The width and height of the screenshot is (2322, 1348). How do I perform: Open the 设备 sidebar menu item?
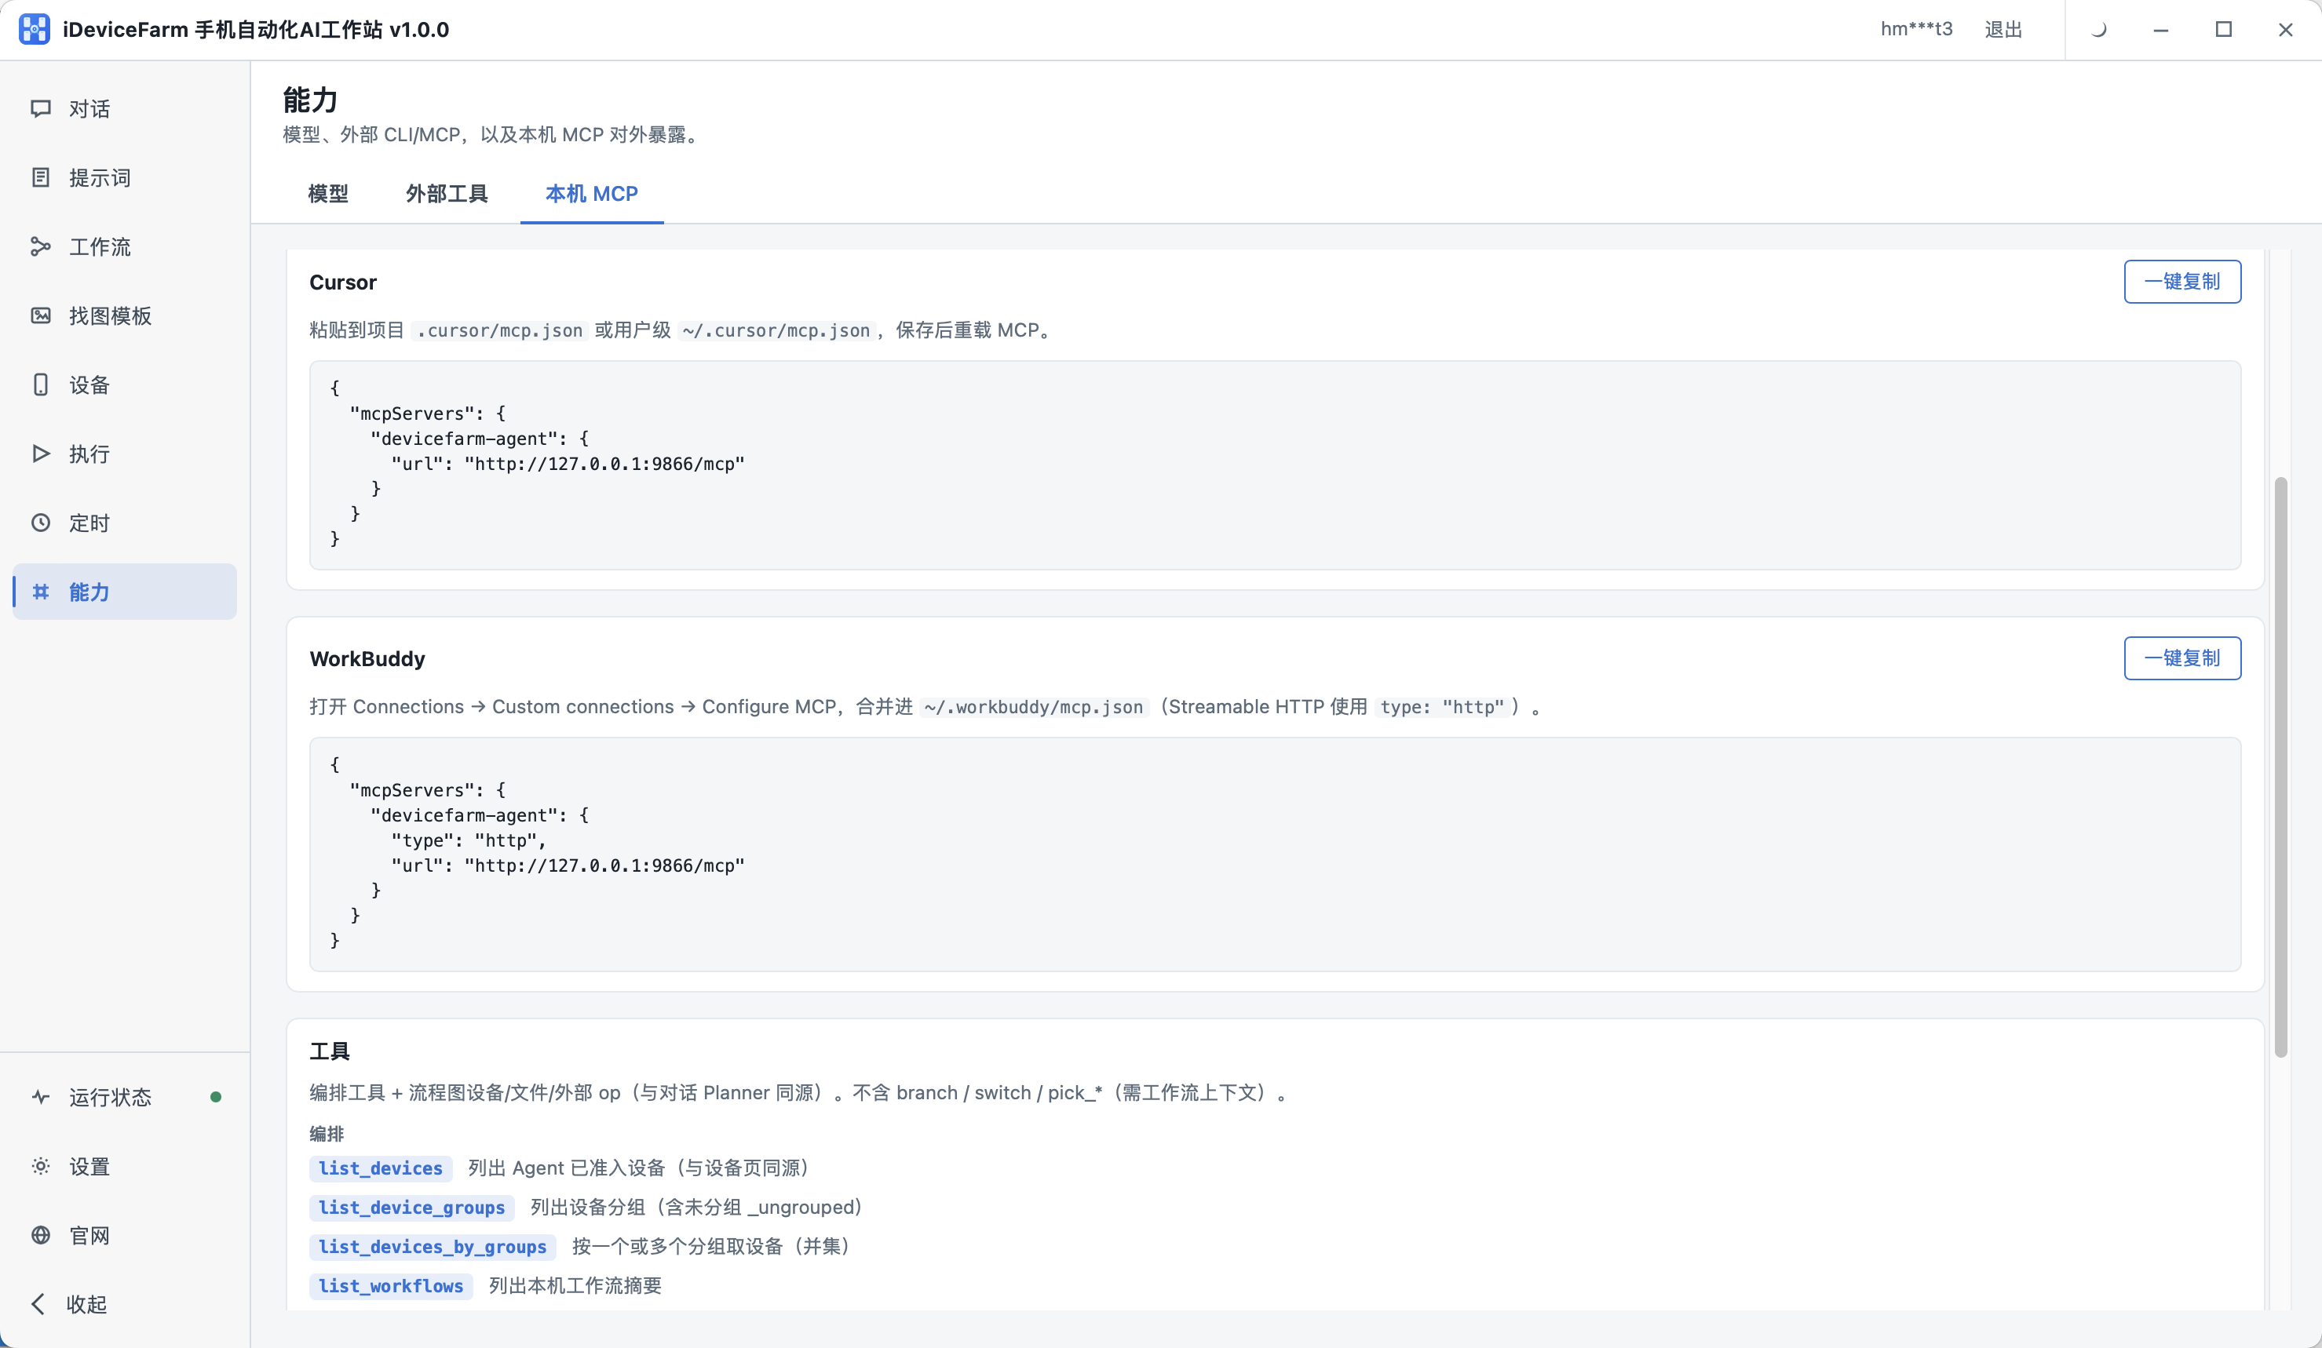(x=124, y=385)
